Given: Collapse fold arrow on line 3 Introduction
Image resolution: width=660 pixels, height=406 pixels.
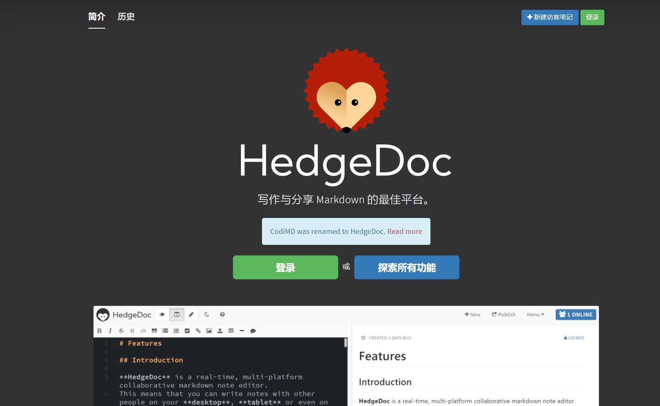Looking at the screenshot, I should click(115, 361).
